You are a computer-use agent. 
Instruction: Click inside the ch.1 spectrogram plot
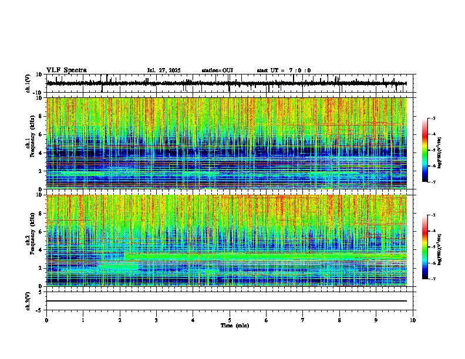click(227, 143)
